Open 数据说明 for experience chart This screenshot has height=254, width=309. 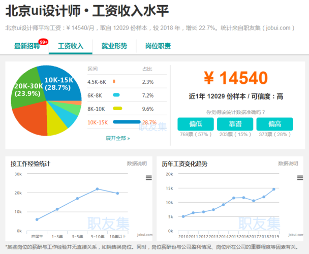[x=137, y=164]
